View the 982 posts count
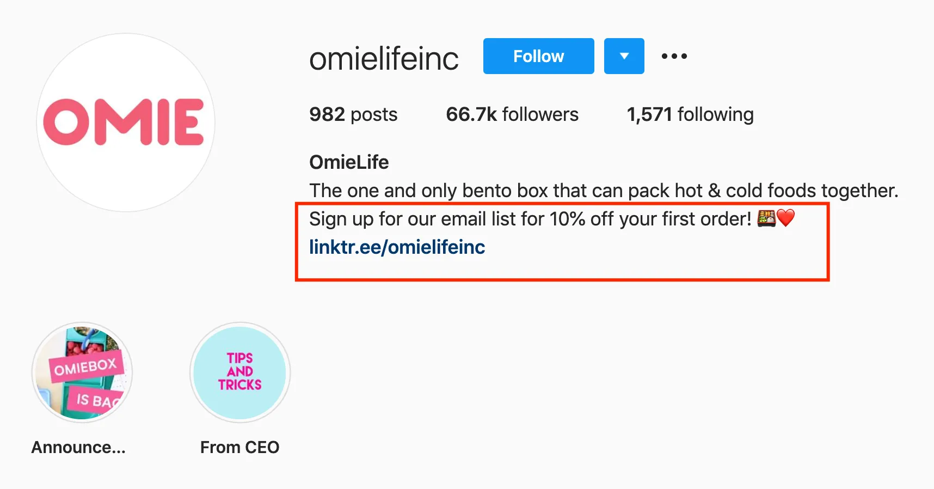The height and width of the screenshot is (489, 934). click(353, 114)
